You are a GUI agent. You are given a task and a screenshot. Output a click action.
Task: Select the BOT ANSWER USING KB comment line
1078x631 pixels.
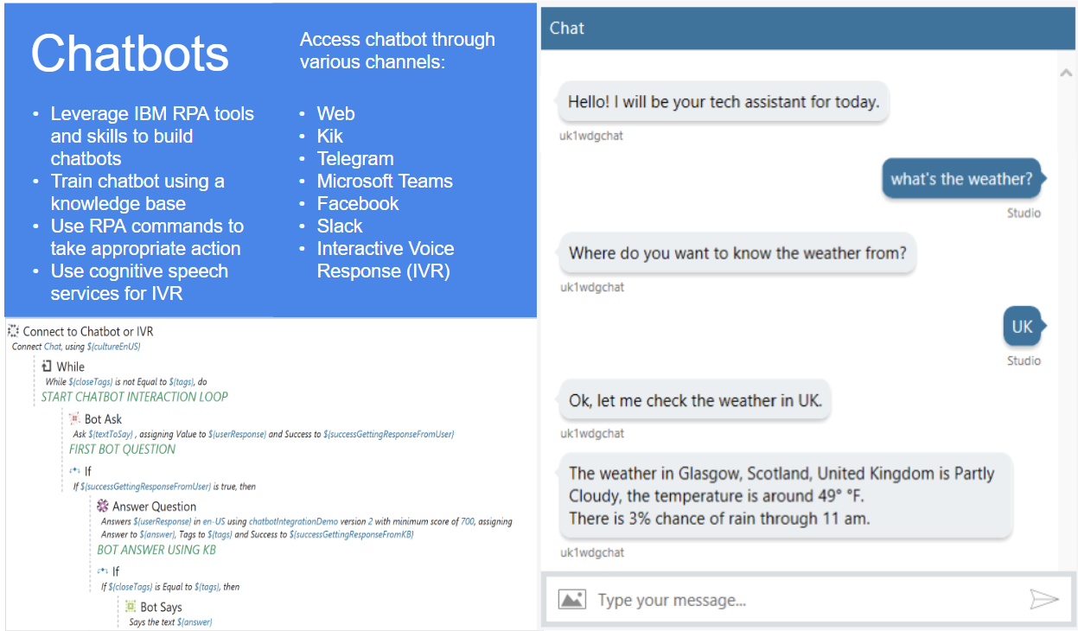156,550
